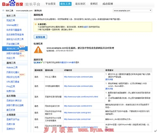157x133 pixels.
Task: Open 意见反馈 in the sidebar
Action: point(11,110)
